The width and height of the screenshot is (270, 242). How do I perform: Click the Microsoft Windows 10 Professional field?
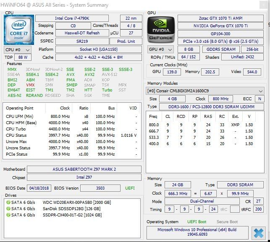click(x=197, y=232)
